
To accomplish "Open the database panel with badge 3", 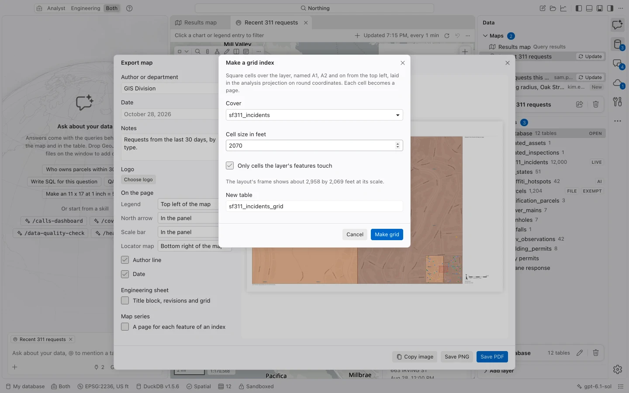I will tap(618, 44).
